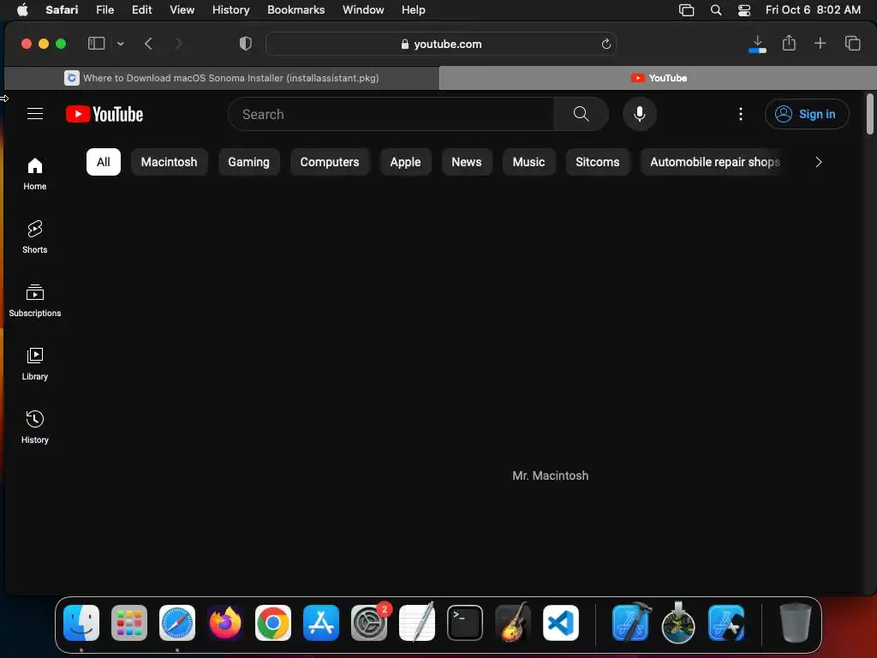Open TextEdit from the Dock
This screenshot has height=658, width=877.
[417, 622]
